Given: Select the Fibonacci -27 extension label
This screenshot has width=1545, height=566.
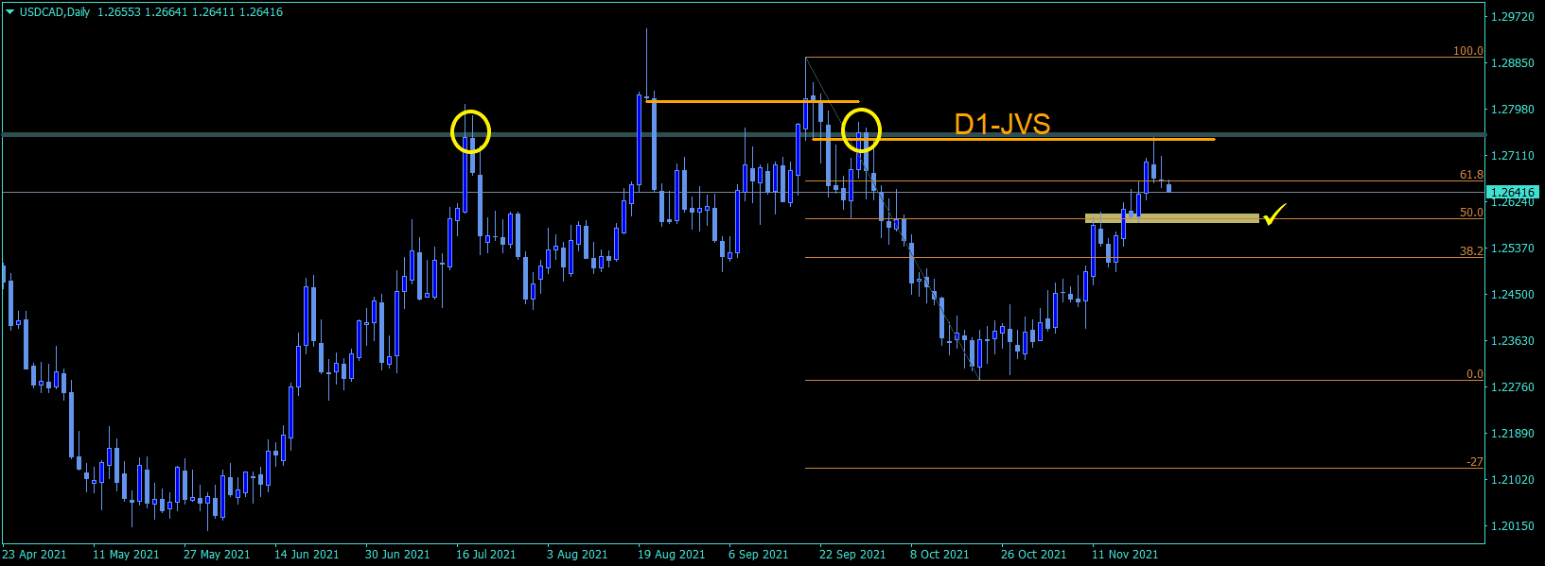Looking at the screenshot, I should pos(1475,462).
